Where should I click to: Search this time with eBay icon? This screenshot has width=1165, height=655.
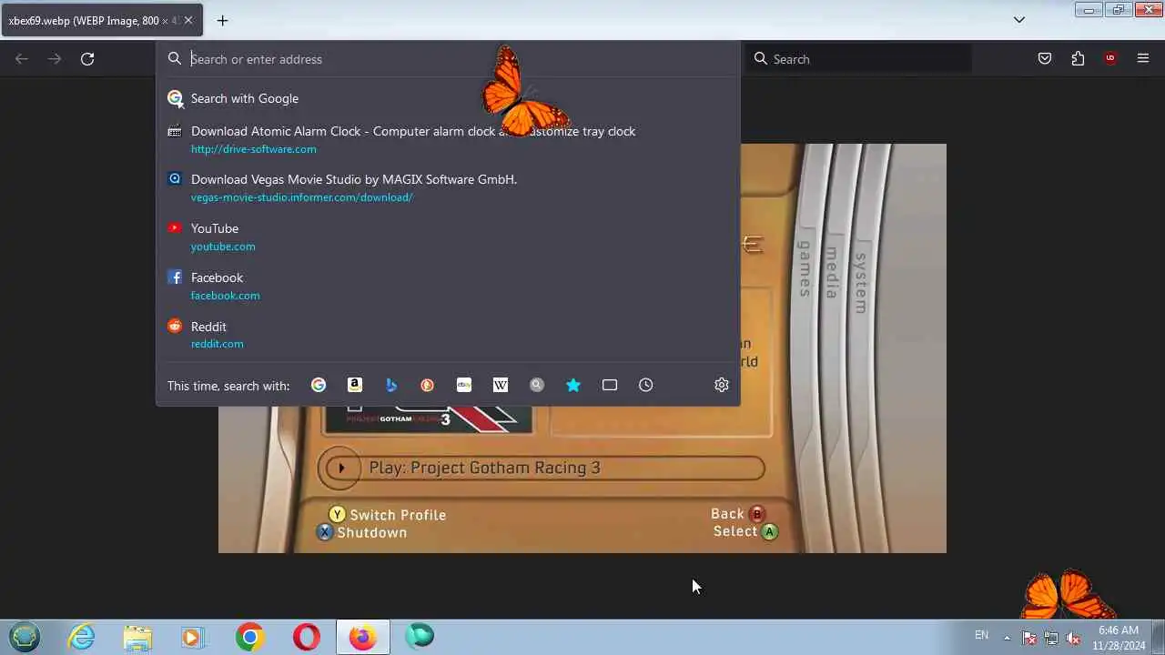click(x=464, y=385)
